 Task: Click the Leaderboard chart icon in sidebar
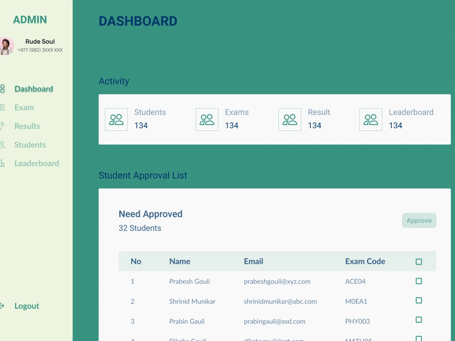2,163
